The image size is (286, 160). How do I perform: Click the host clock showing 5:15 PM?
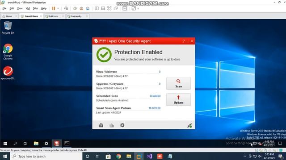pyautogui.click(x=269, y=156)
